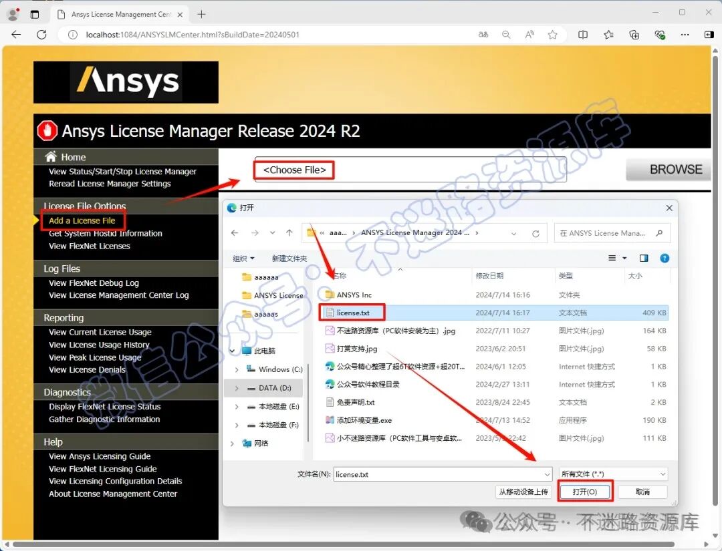This screenshot has height=551, width=722.
Task: Click the Ansys logo
Action: coord(126,82)
